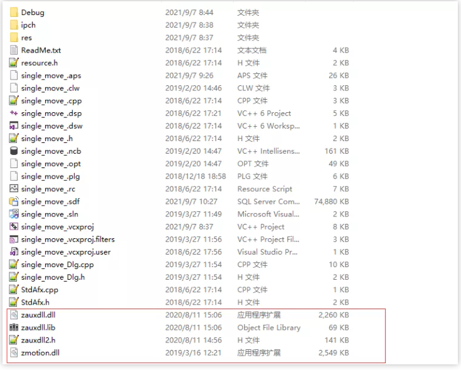Viewport: 461px width, 370px height.
Task: Select the StdAfx.h file name
Action: tap(35, 302)
